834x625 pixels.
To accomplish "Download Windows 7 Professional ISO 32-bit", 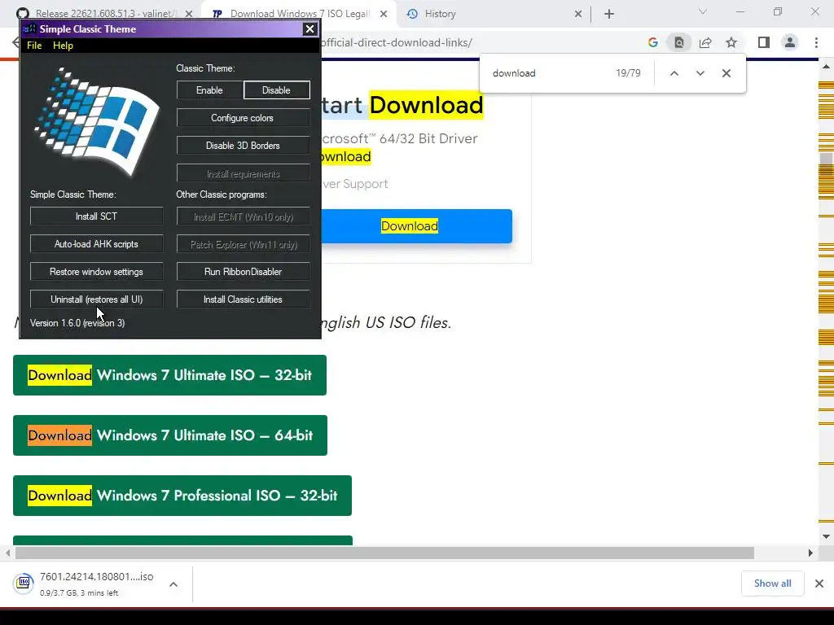I will [x=182, y=496].
